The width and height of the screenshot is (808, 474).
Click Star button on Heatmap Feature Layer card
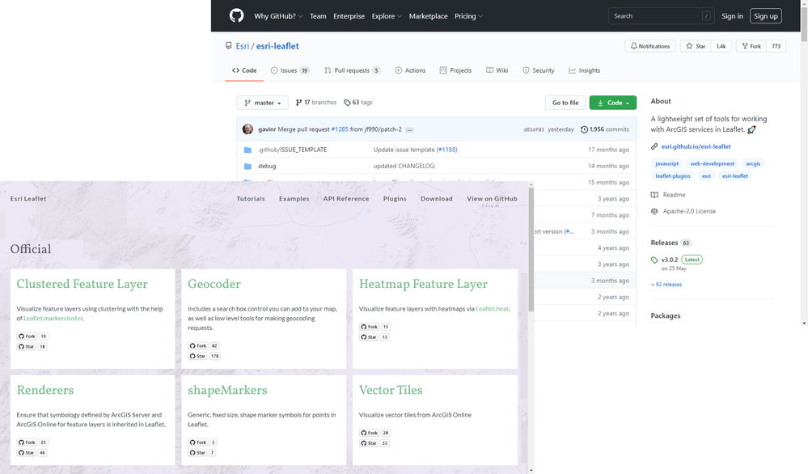(x=369, y=337)
